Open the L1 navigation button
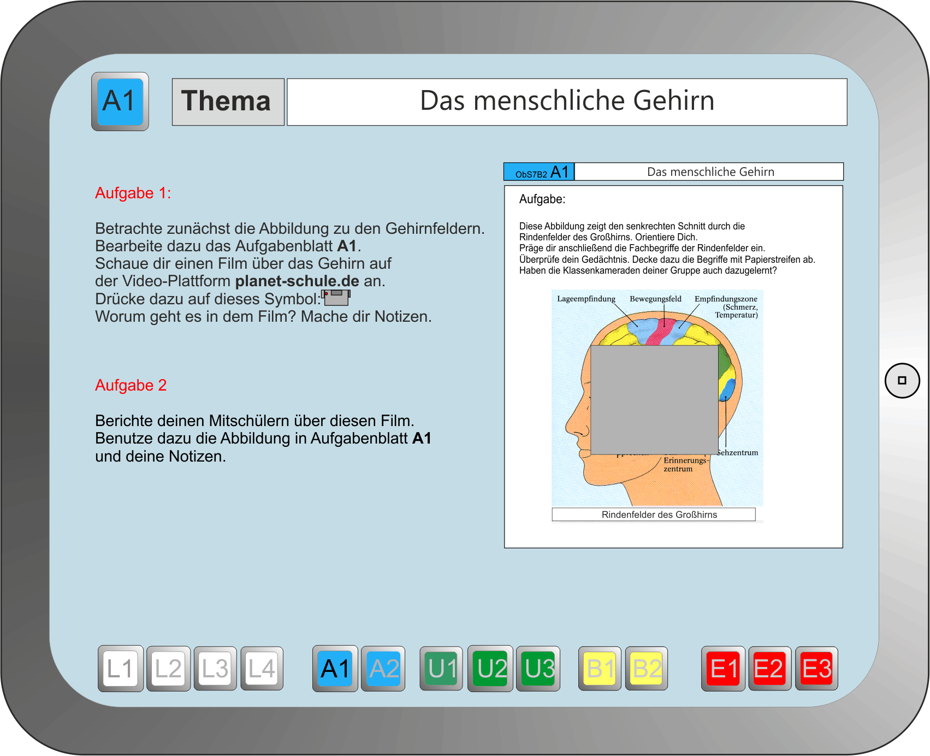This screenshot has height=756, width=930. pyautogui.click(x=121, y=669)
